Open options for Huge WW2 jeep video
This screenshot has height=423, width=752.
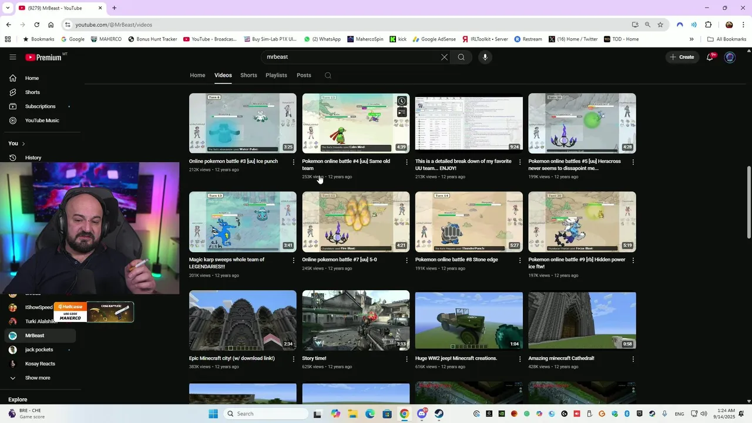pos(520,359)
